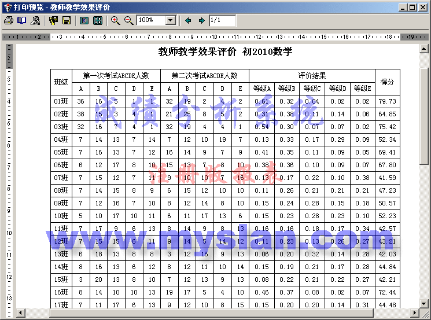Screen dimensions: 431x320
Task: Click the page number field showing 1/1
Action: 222,20
